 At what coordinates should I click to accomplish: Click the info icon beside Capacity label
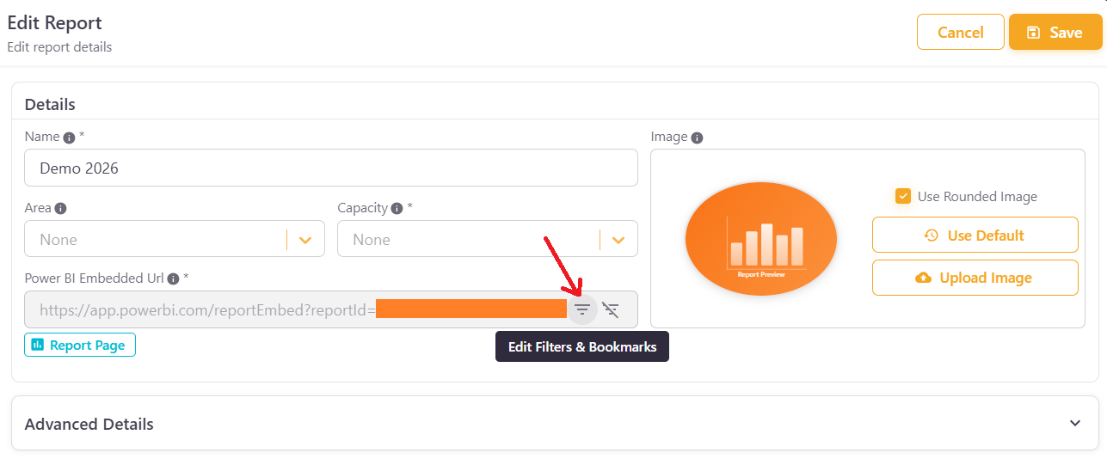[x=397, y=208]
